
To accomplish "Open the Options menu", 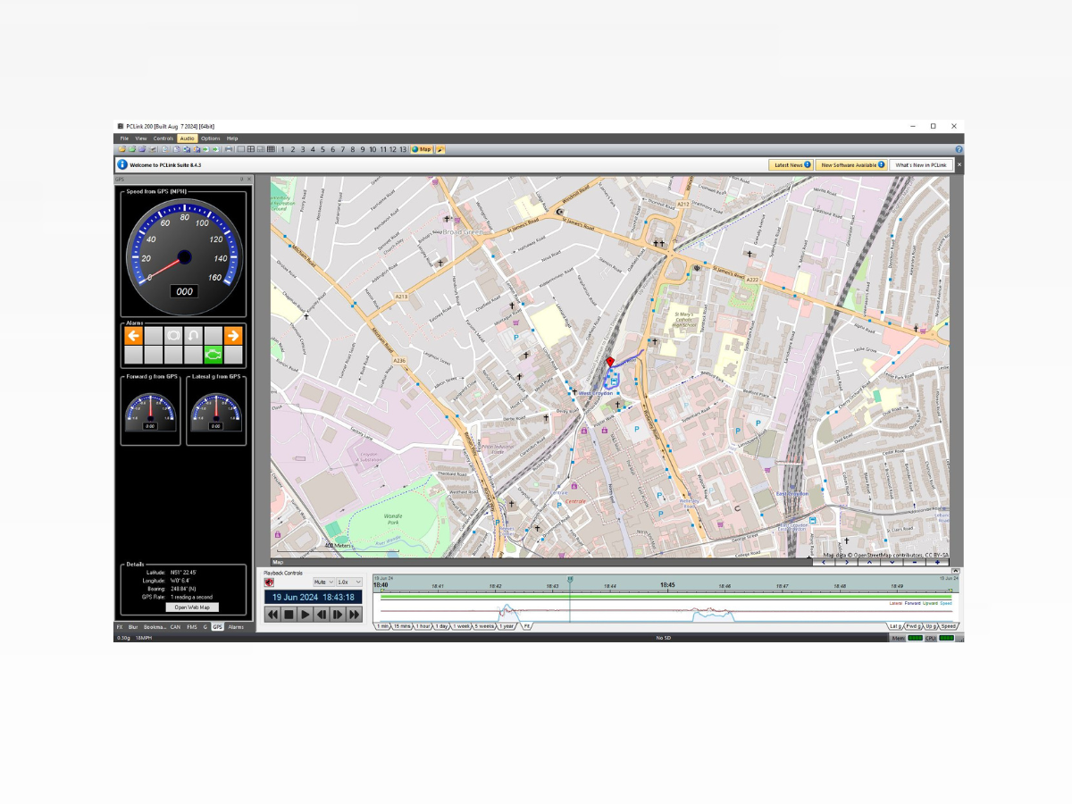I will [x=210, y=138].
